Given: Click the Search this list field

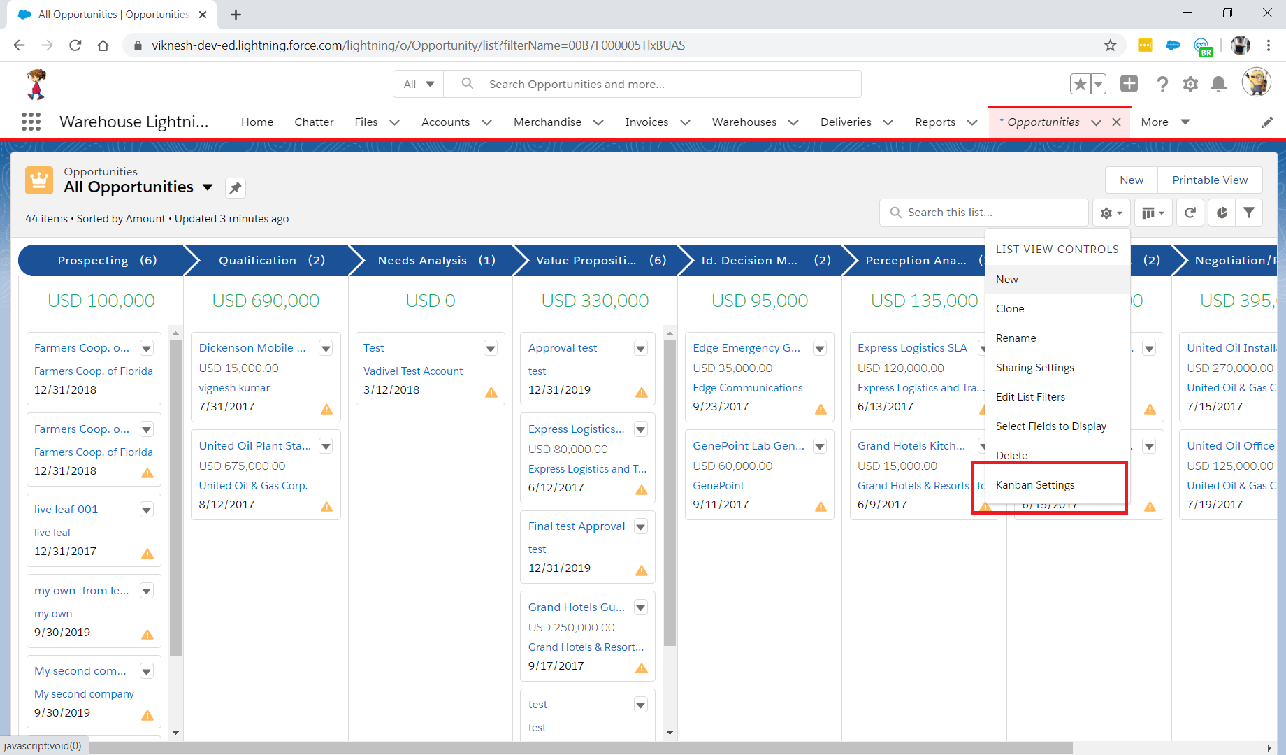Looking at the screenshot, I should (983, 212).
